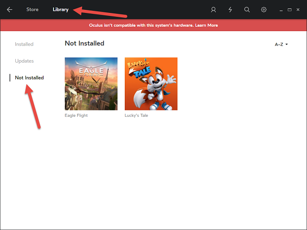Select Not Installed in the sidebar
Image resolution: width=307 pixels, height=230 pixels.
pos(29,78)
